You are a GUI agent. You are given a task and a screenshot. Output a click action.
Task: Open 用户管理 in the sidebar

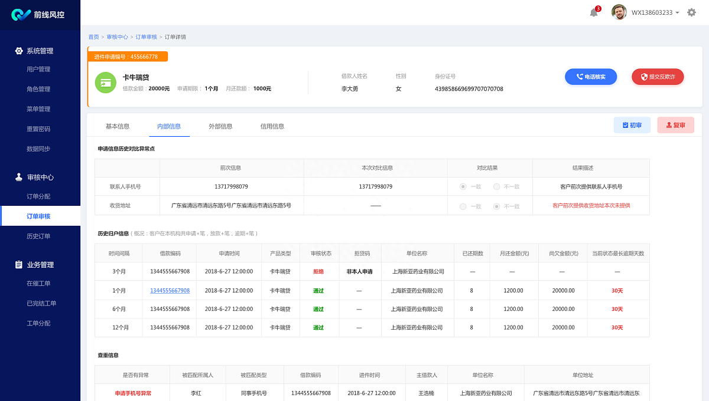38,70
